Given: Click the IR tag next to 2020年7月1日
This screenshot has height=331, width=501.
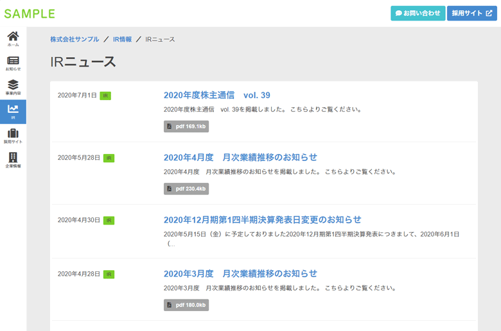Looking at the screenshot, I should (105, 96).
